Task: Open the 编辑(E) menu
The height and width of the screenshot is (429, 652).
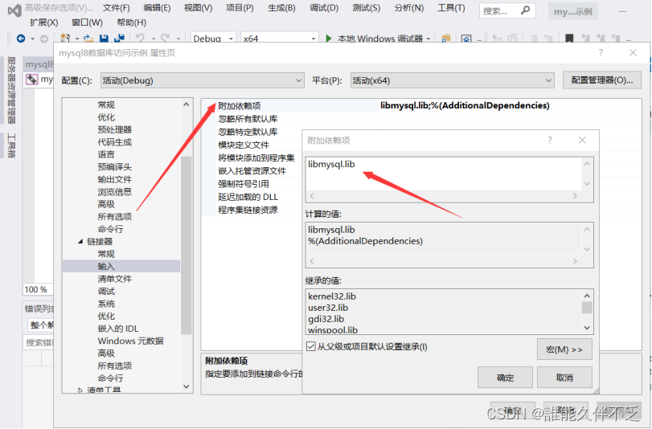Action: coord(157,8)
